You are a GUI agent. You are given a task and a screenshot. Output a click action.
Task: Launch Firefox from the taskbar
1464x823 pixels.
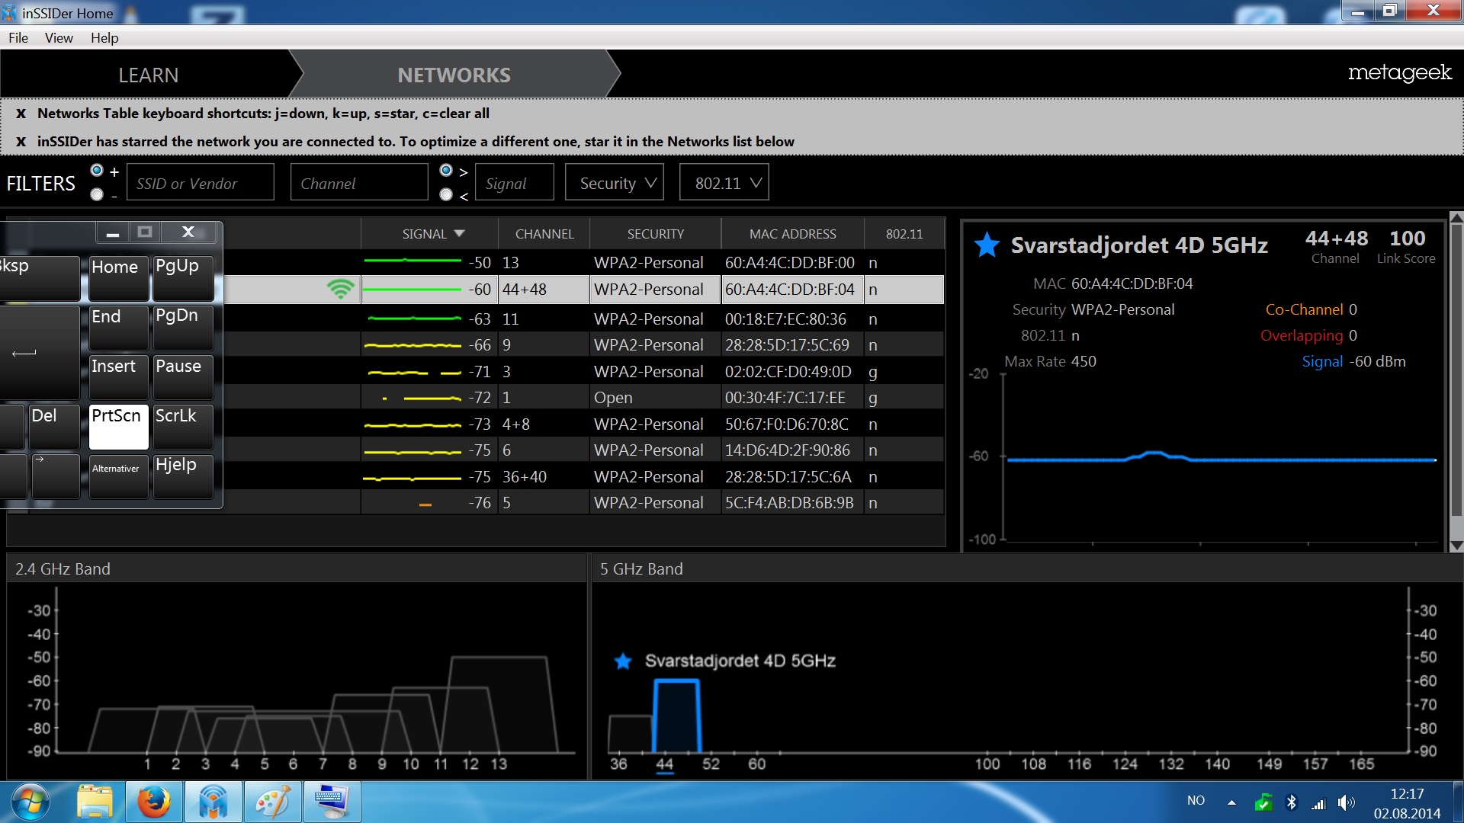(154, 802)
